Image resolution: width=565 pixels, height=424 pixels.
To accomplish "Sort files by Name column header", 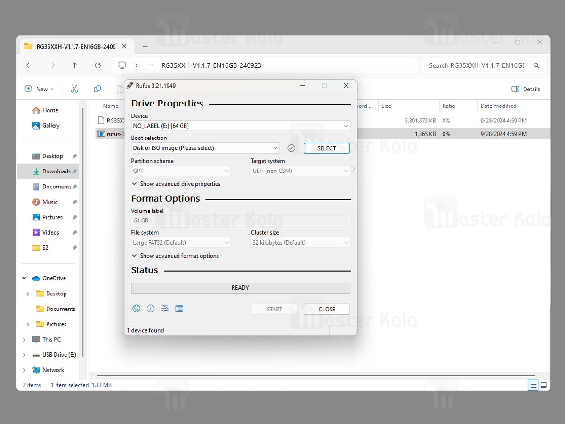I will pyautogui.click(x=111, y=106).
